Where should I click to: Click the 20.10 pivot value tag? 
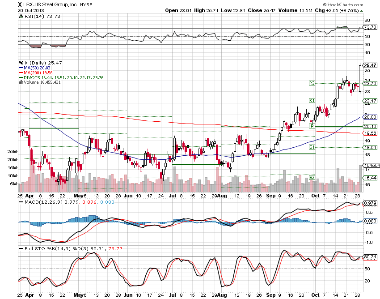tap(370, 126)
